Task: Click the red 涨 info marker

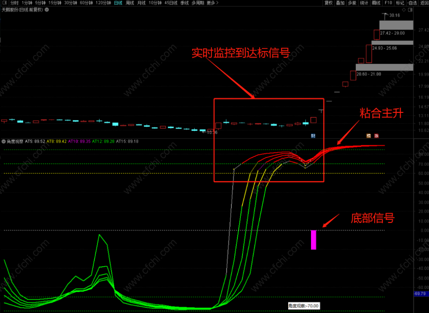Action: pos(376,136)
